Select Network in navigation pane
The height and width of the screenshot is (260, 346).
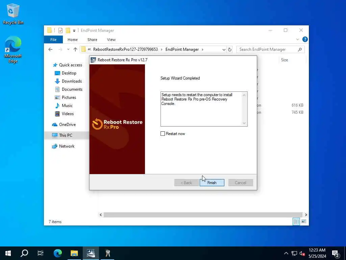tap(67, 146)
